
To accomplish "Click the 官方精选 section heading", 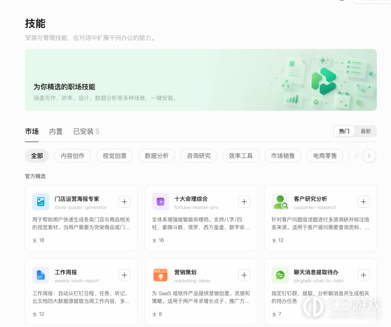I will click(x=36, y=176).
